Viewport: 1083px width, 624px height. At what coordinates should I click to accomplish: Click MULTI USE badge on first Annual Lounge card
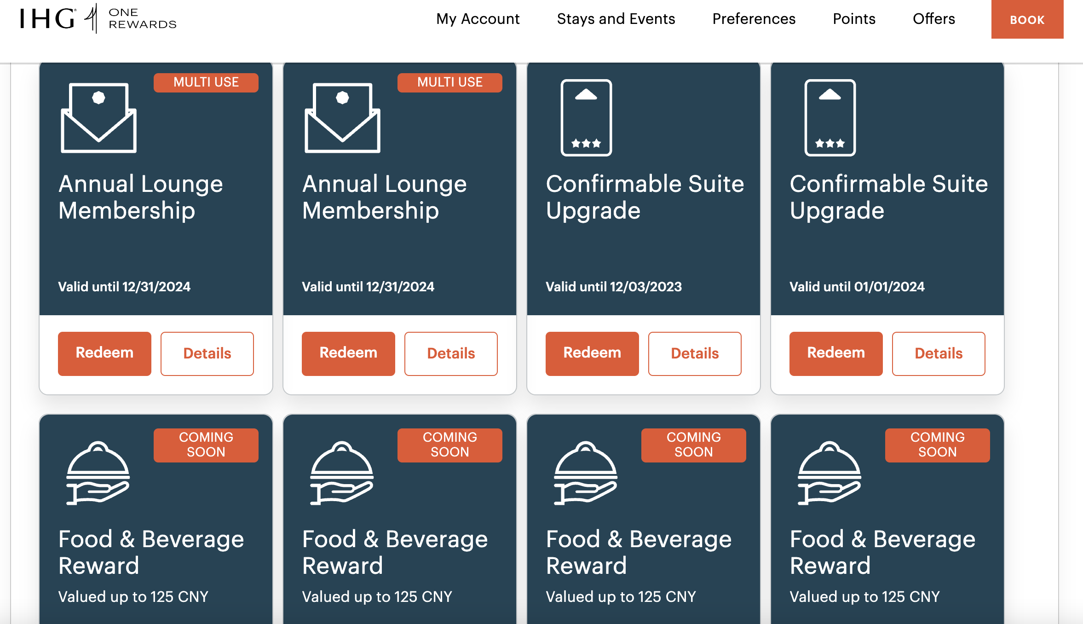click(206, 82)
